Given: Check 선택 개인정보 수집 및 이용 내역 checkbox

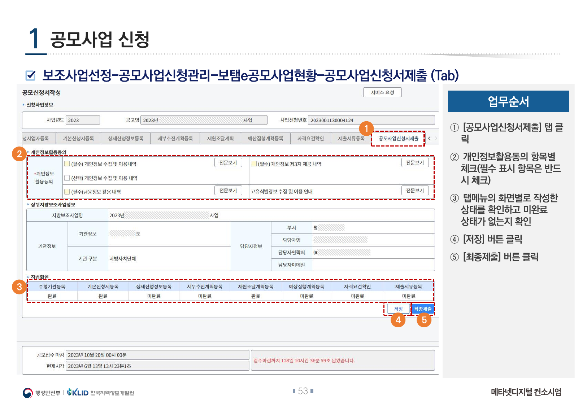Looking at the screenshot, I should coord(67,178).
